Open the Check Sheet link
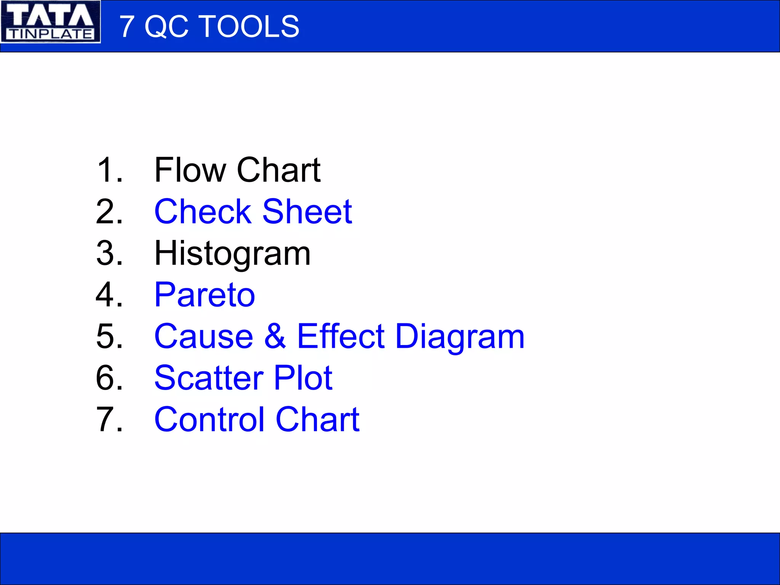Viewport: 780px width, 585px height. pos(253,212)
